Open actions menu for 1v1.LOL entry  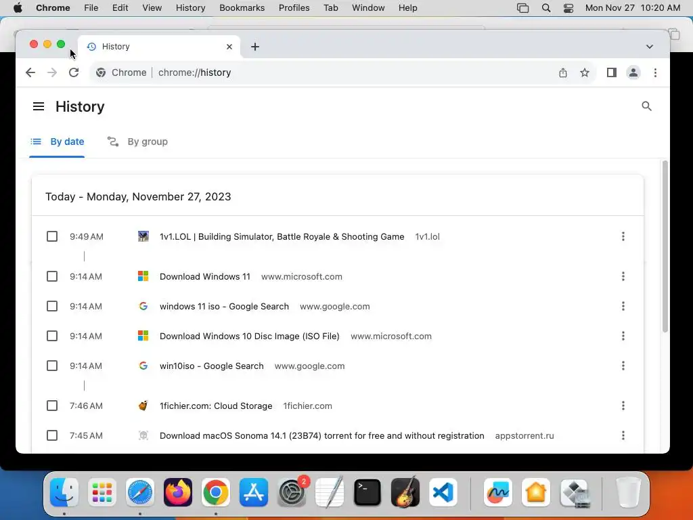[623, 236]
